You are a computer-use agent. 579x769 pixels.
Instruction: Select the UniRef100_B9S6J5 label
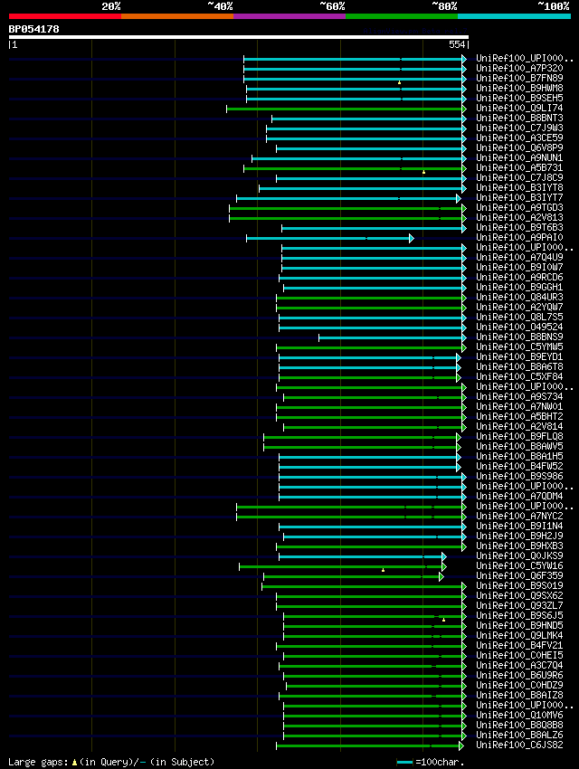(519, 615)
